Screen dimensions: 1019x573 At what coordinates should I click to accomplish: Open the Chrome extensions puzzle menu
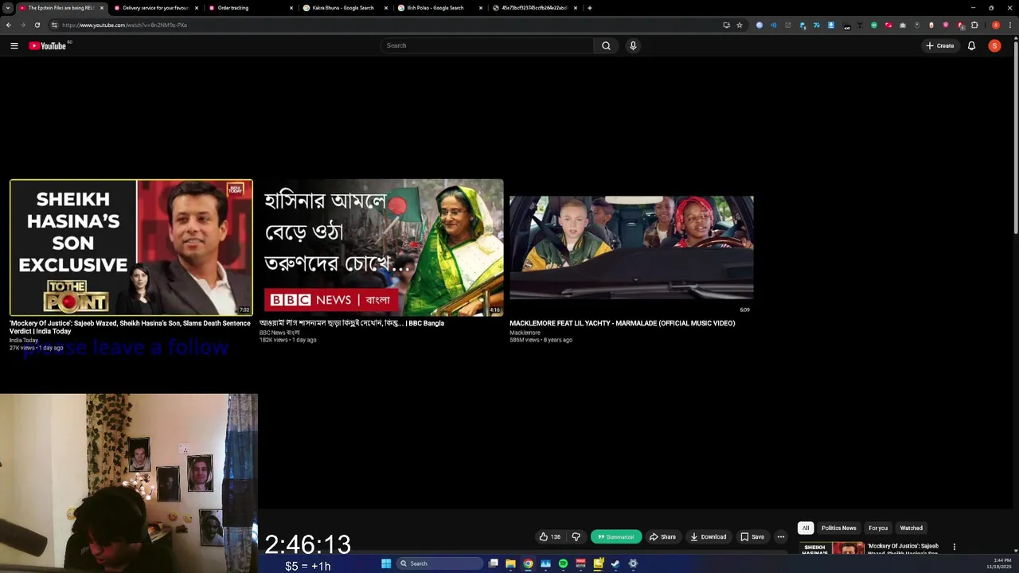(x=974, y=25)
